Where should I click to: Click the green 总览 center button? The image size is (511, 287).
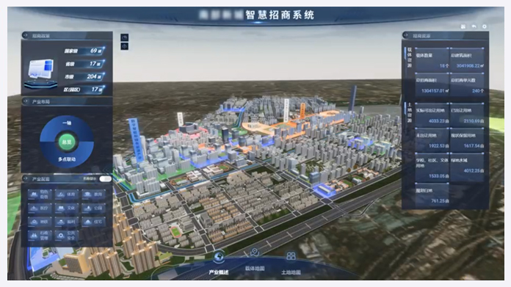point(67,142)
